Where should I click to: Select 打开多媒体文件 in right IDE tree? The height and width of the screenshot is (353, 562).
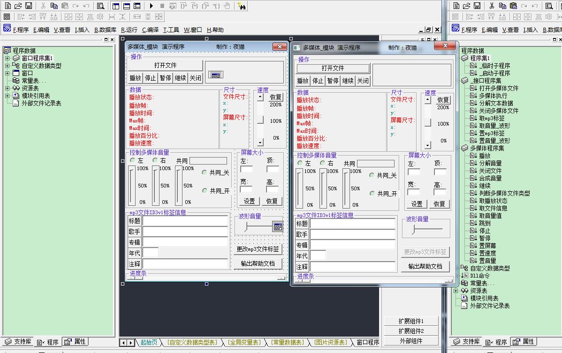(499, 88)
